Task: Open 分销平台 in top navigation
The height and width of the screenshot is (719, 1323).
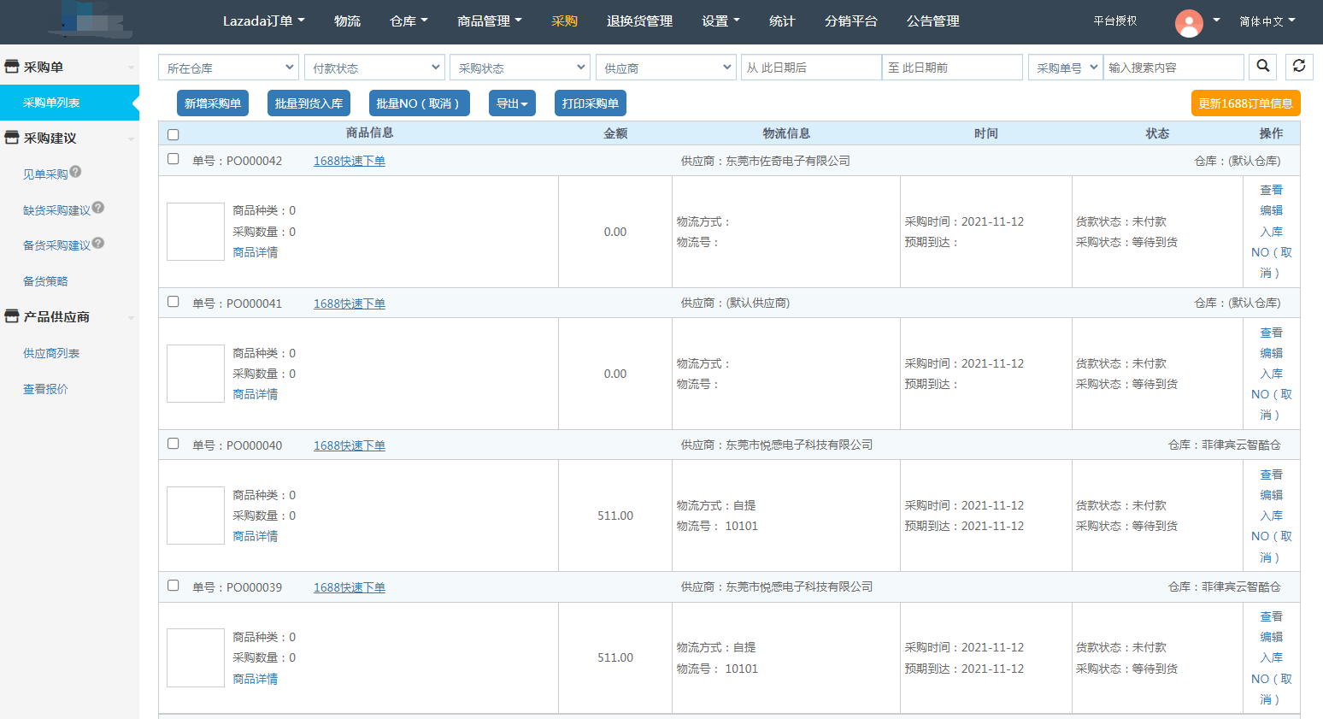Action: (851, 21)
